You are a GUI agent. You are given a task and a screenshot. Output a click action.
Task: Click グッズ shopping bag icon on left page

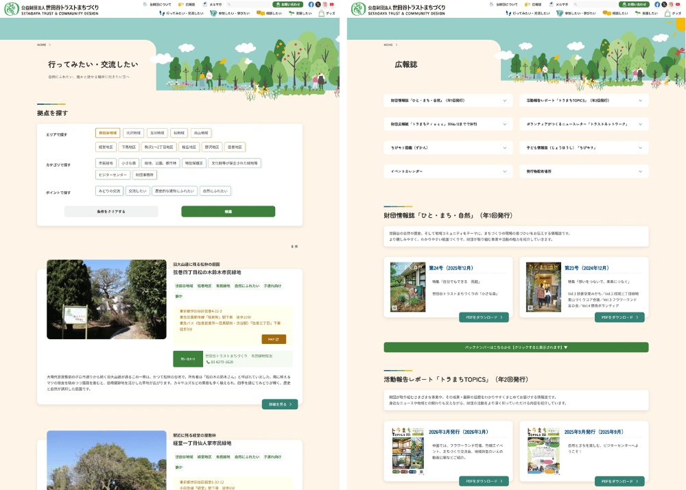pos(322,14)
